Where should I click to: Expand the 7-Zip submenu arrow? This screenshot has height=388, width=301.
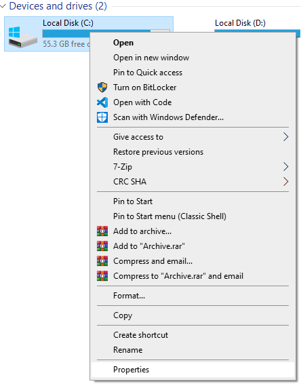pos(285,167)
